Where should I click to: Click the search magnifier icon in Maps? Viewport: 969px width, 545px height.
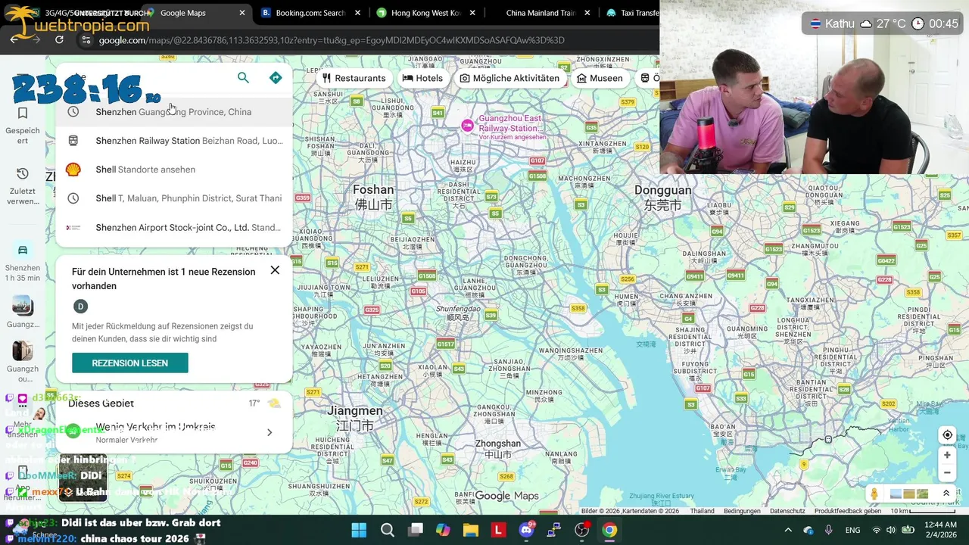point(243,77)
